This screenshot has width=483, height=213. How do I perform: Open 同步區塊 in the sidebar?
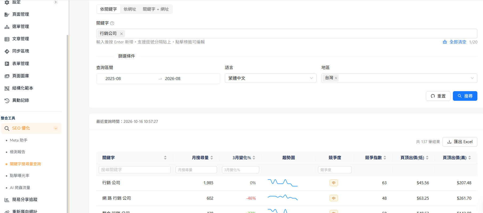pyautogui.click(x=21, y=51)
